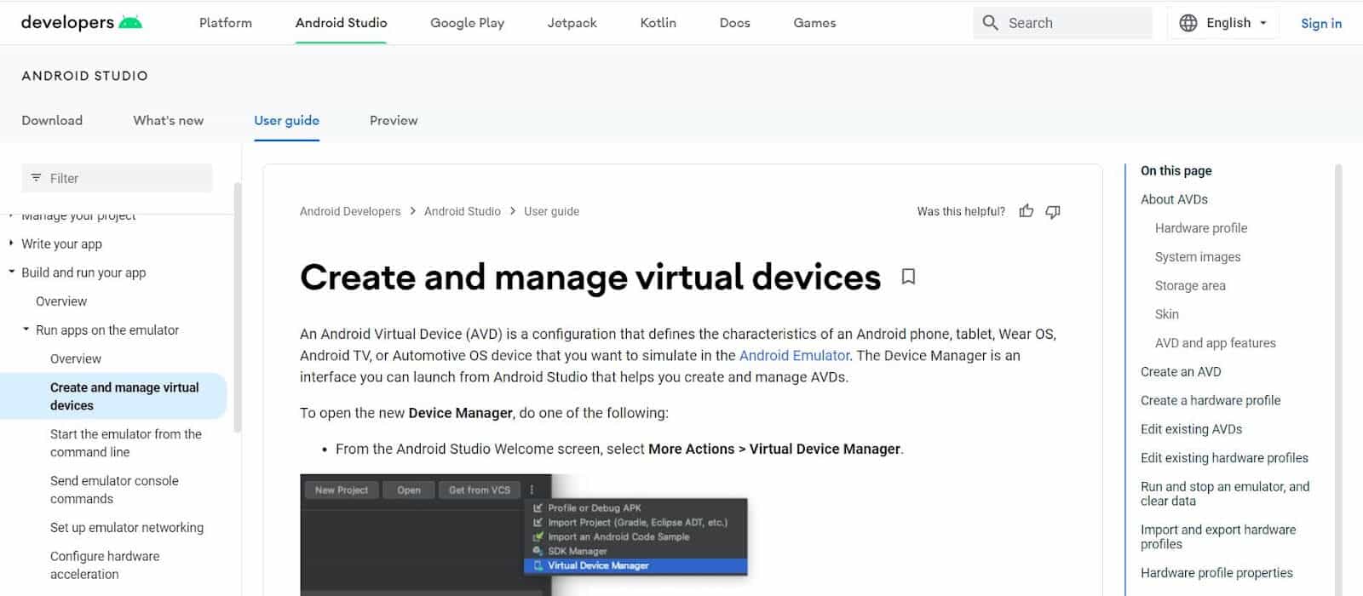
Task: Switch to the Google Play tab
Action: 467,23
